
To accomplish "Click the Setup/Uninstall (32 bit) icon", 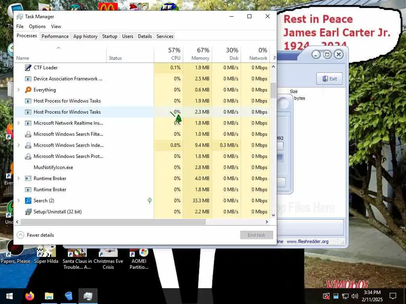I will tap(28, 212).
